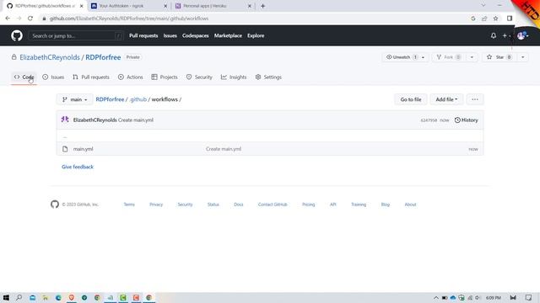Switch to the Settings tab

tap(268, 77)
